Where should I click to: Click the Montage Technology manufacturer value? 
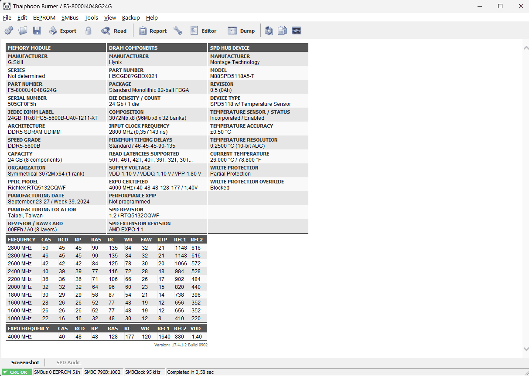(235, 62)
